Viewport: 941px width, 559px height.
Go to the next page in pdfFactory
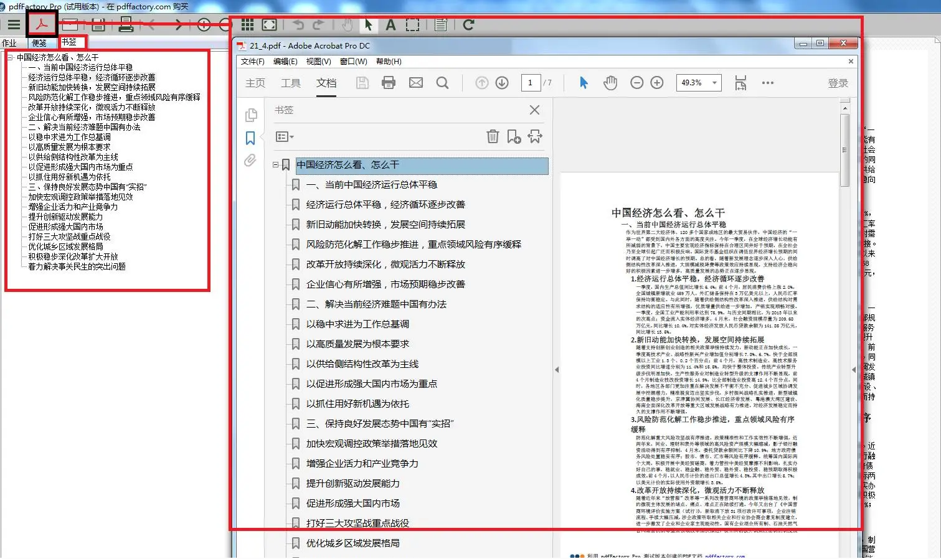179,25
